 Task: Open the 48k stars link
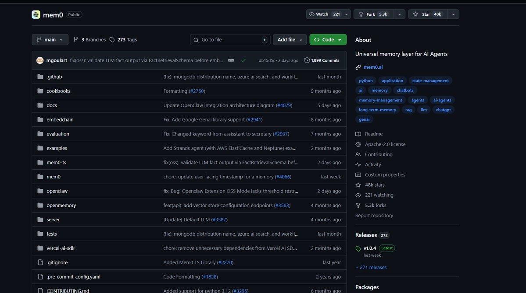click(374, 185)
